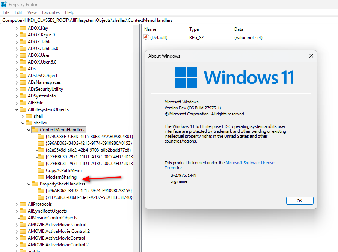
Task: Open the Edit menu
Action: click(x=18, y=12)
